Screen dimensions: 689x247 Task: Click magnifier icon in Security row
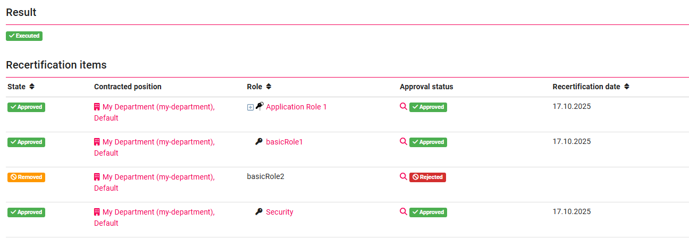(404, 211)
